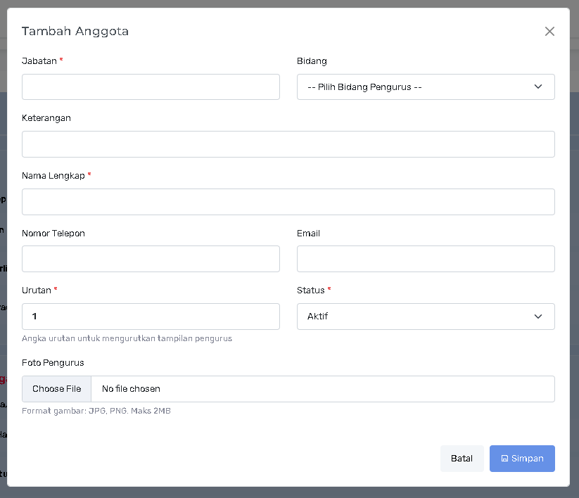This screenshot has width=579, height=498.
Task: Save the member with Simpan button
Action: [522, 459]
